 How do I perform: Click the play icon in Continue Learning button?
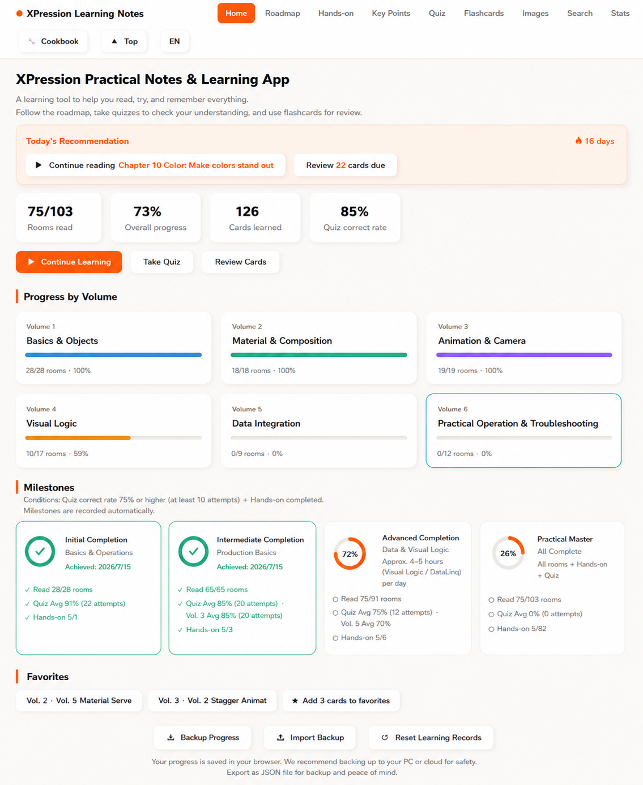tap(32, 262)
